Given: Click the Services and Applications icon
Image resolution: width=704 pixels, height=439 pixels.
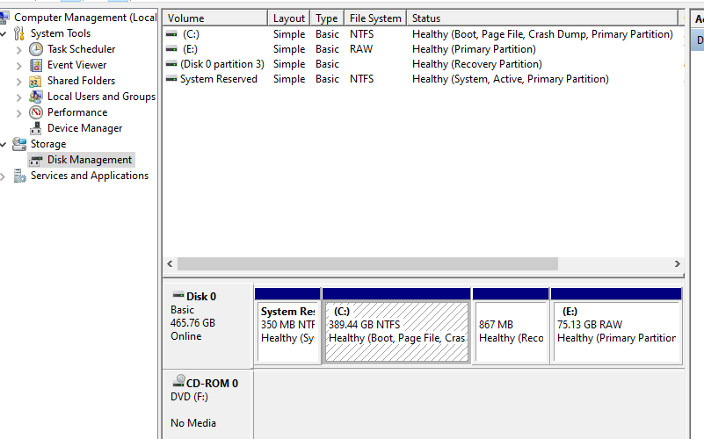Looking at the screenshot, I should [19, 176].
